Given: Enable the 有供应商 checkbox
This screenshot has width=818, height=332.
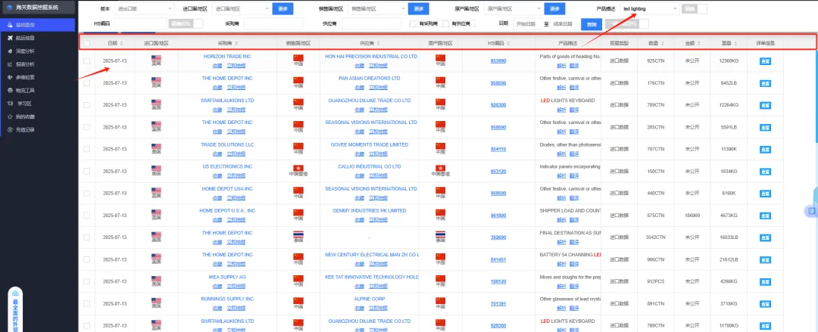Looking at the screenshot, I should point(445,24).
